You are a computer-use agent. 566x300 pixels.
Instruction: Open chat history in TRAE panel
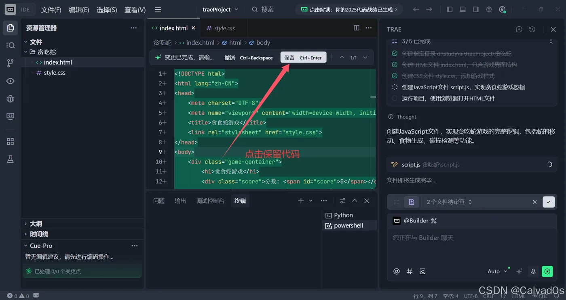tap(532, 29)
